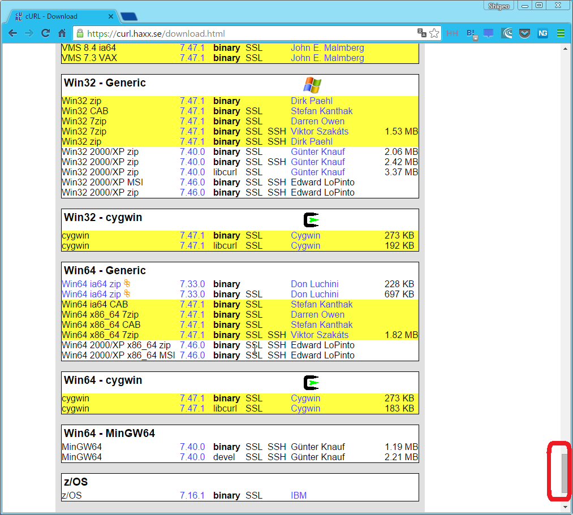Bookmark this page with the star icon
Image resolution: width=573 pixels, height=515 pixels.
tap(434, 33)
